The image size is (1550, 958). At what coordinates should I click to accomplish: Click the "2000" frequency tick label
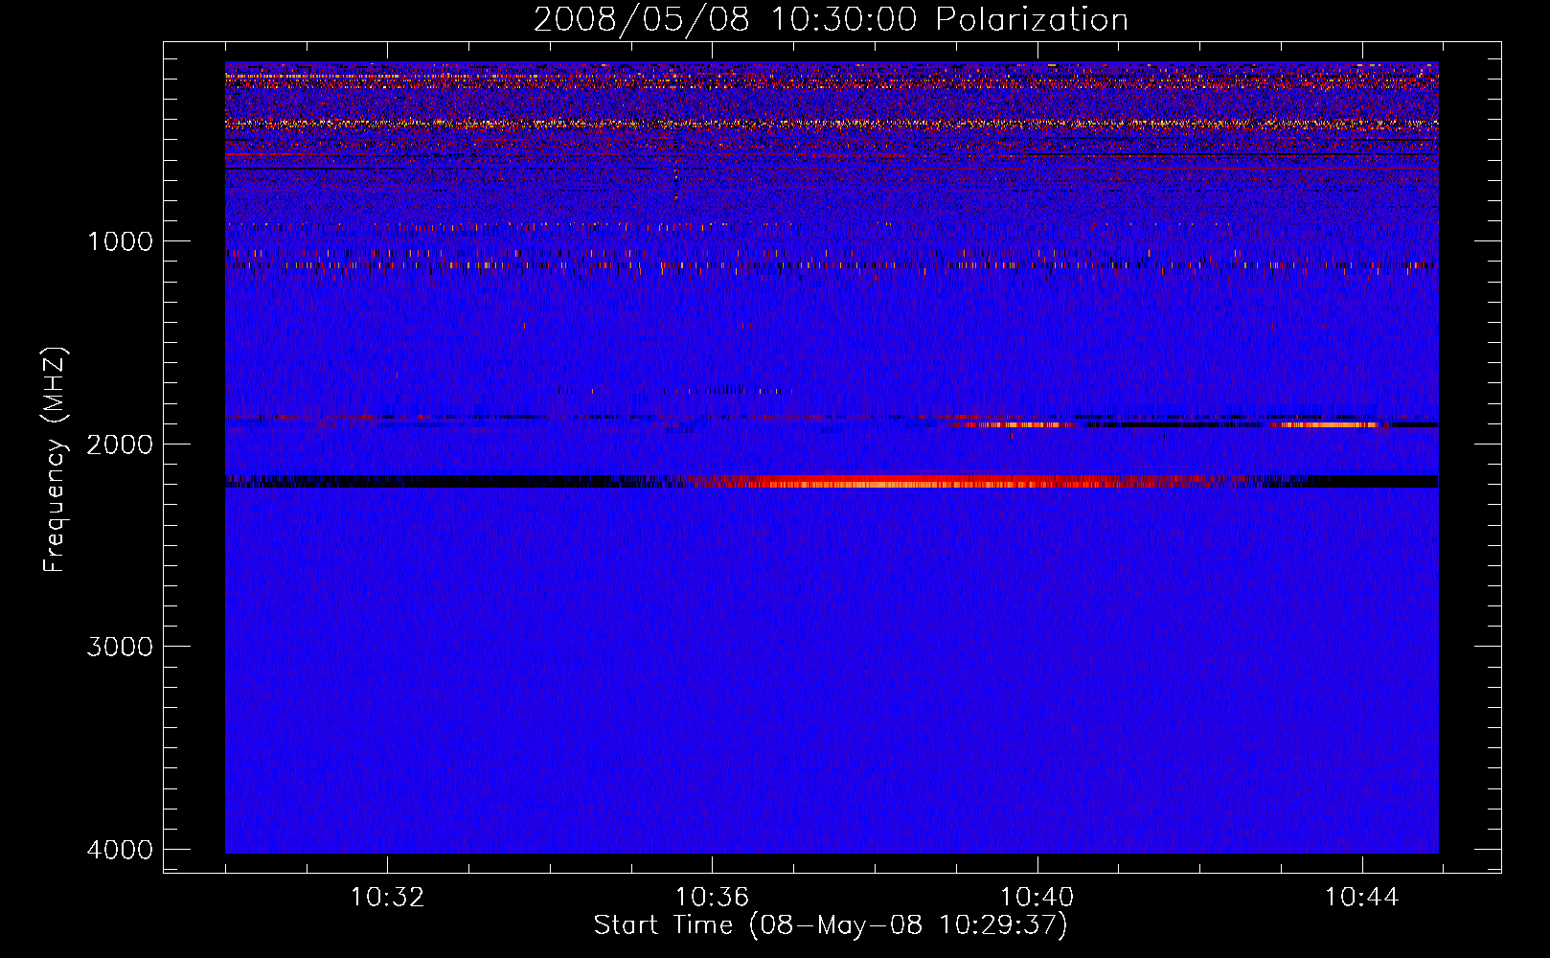tap(120, 445)
